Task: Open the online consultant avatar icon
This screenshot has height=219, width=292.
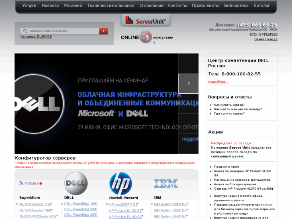Action: (146, 37)
